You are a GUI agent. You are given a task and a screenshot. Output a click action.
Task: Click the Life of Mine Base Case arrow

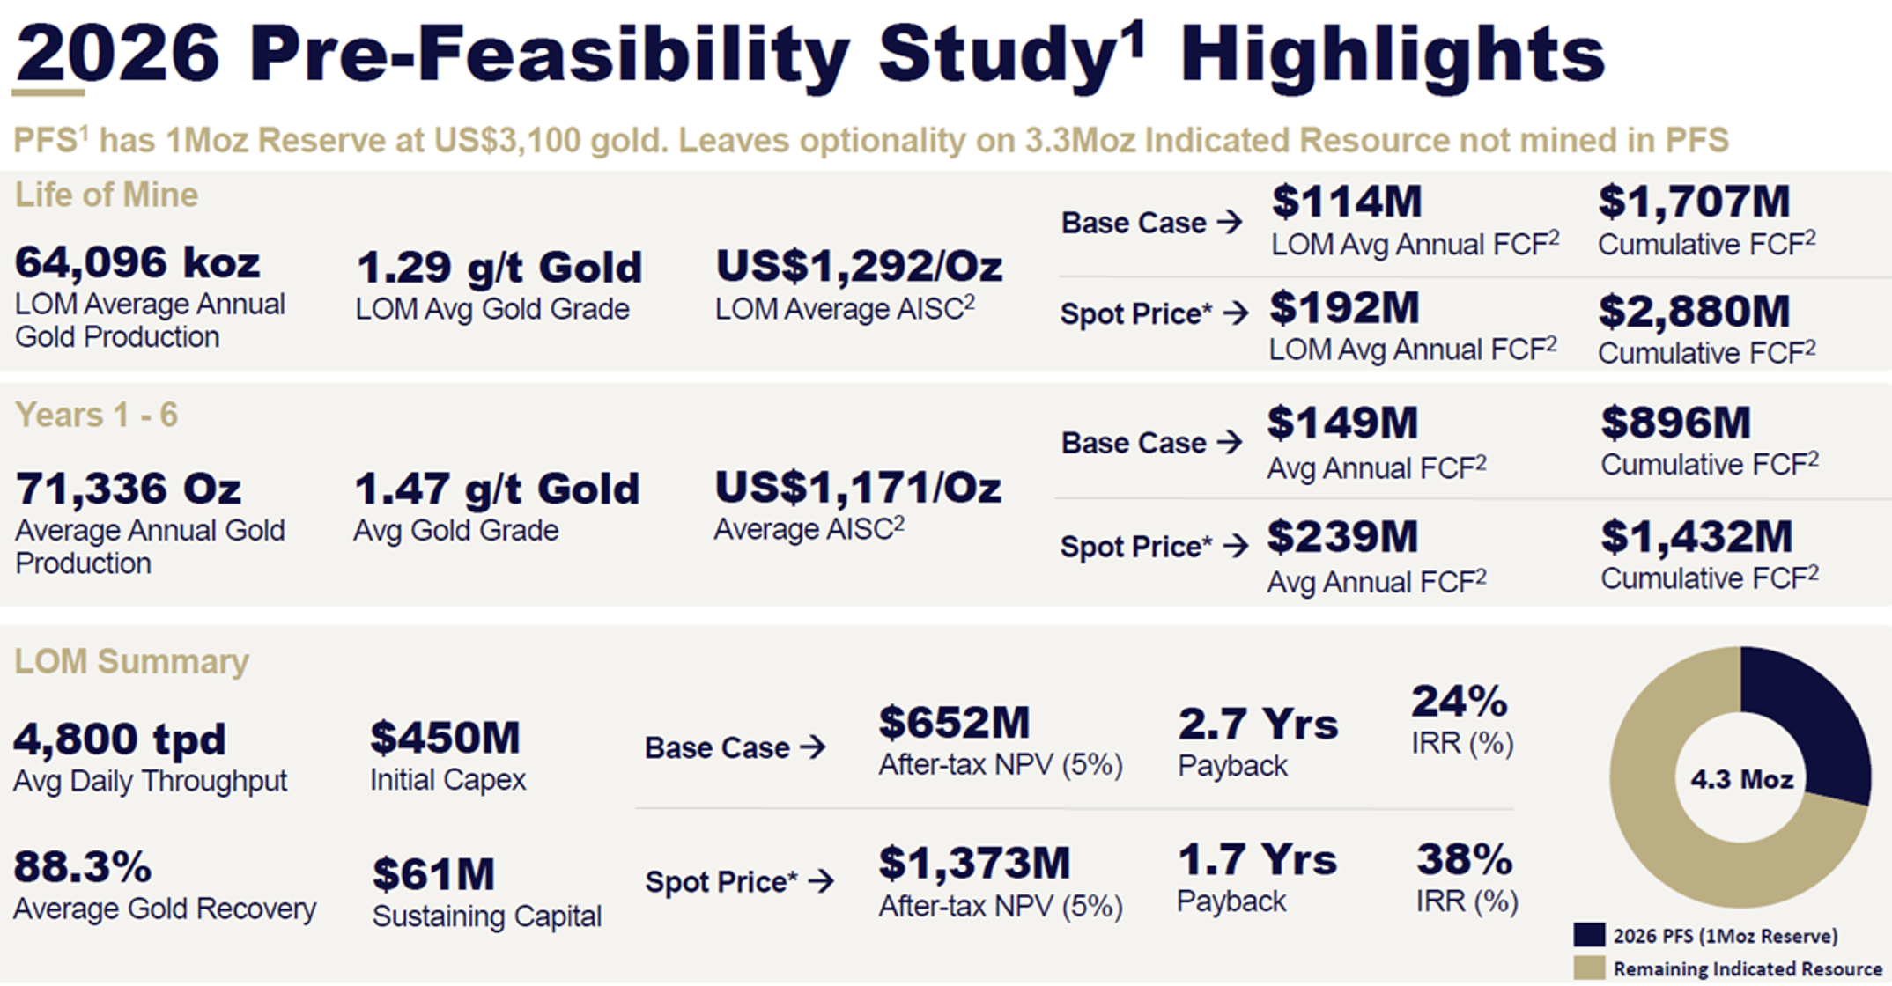point(1230,222)
